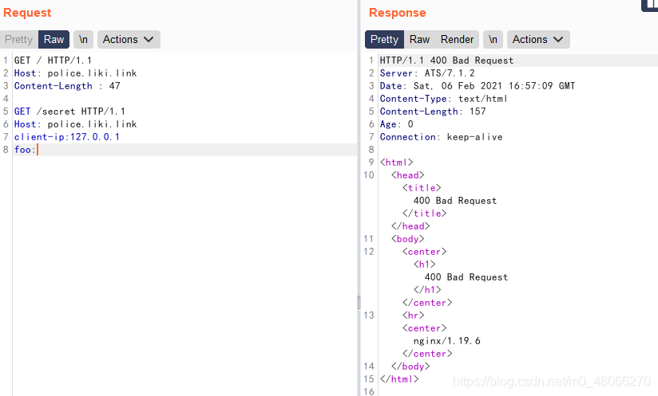Click the <hr> tag in response body
The image size is (658, 396).
(x=414, y=316)
